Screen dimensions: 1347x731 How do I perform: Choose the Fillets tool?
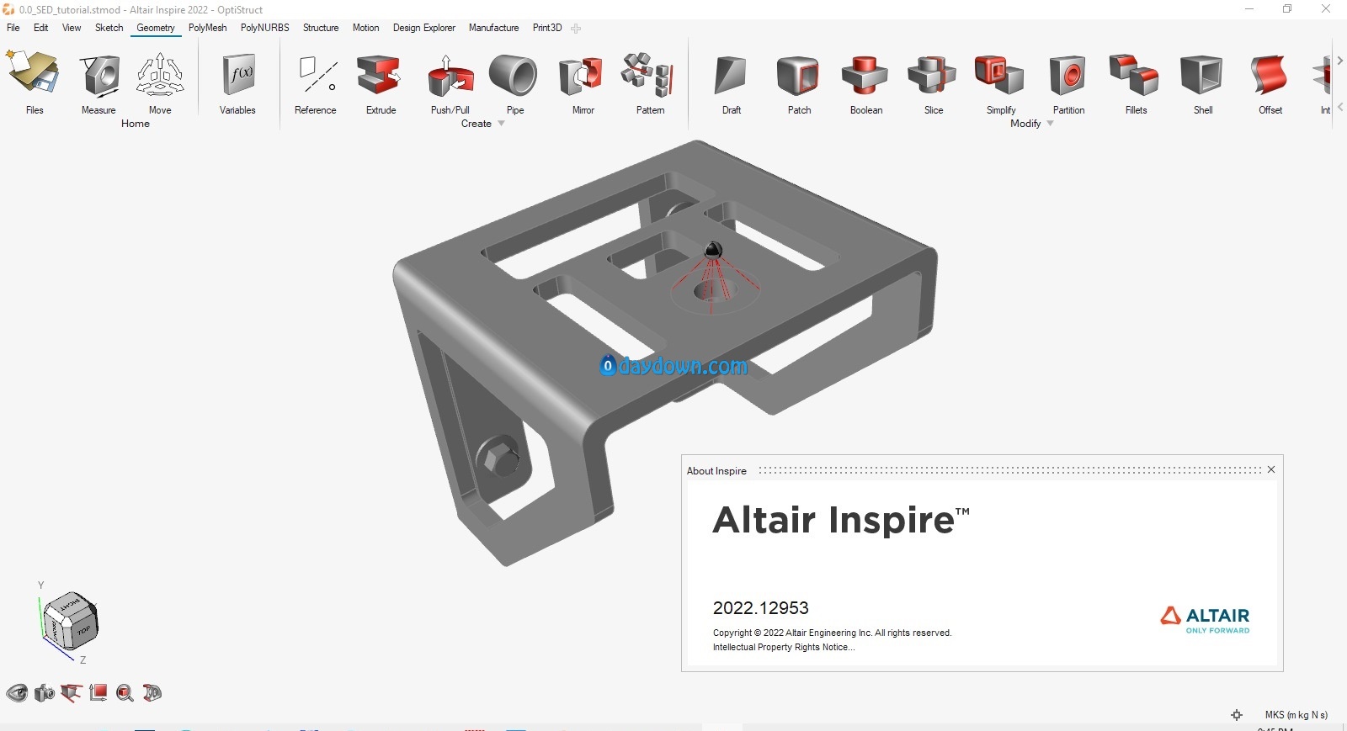coord(1135,75)
